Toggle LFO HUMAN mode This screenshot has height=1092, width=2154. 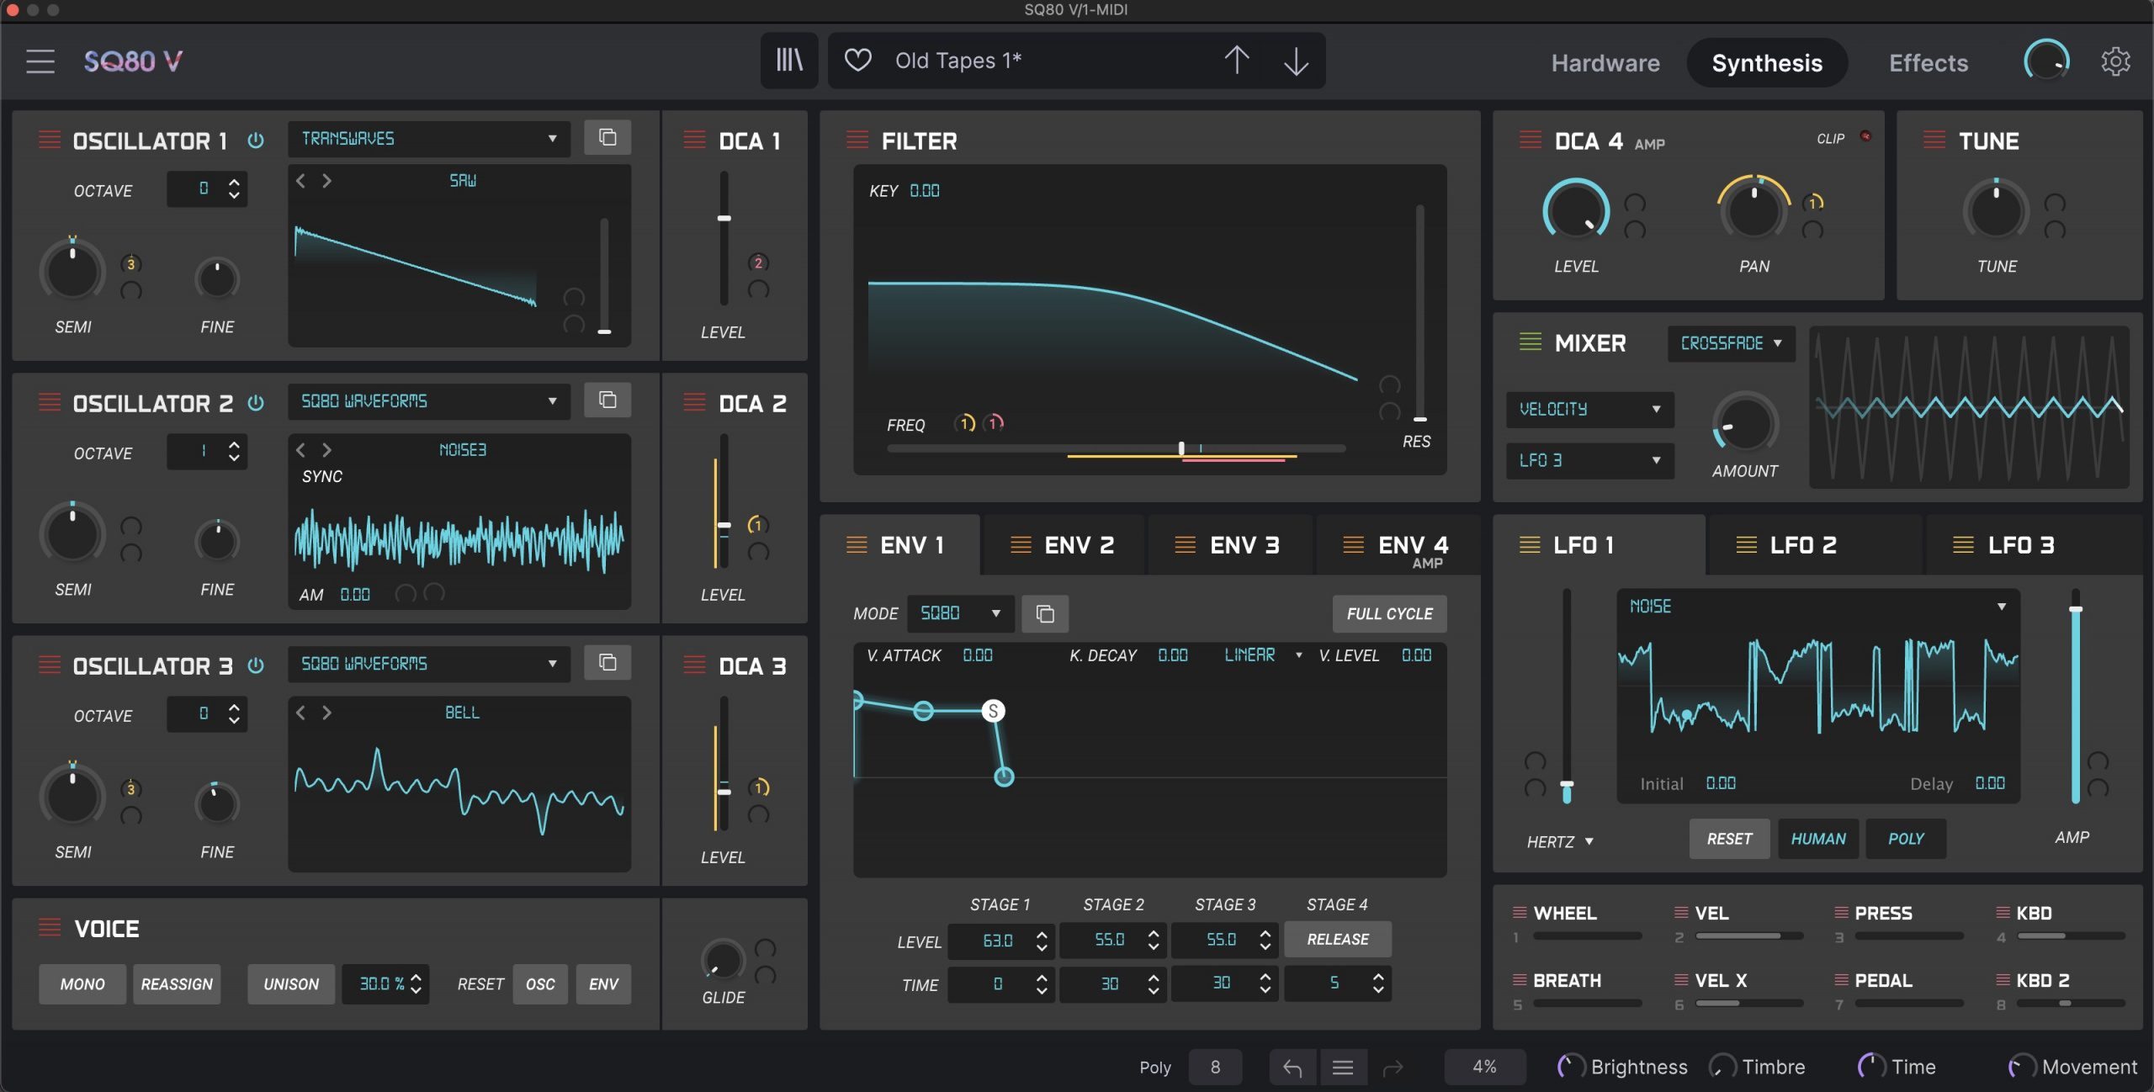pos(1818,839)
